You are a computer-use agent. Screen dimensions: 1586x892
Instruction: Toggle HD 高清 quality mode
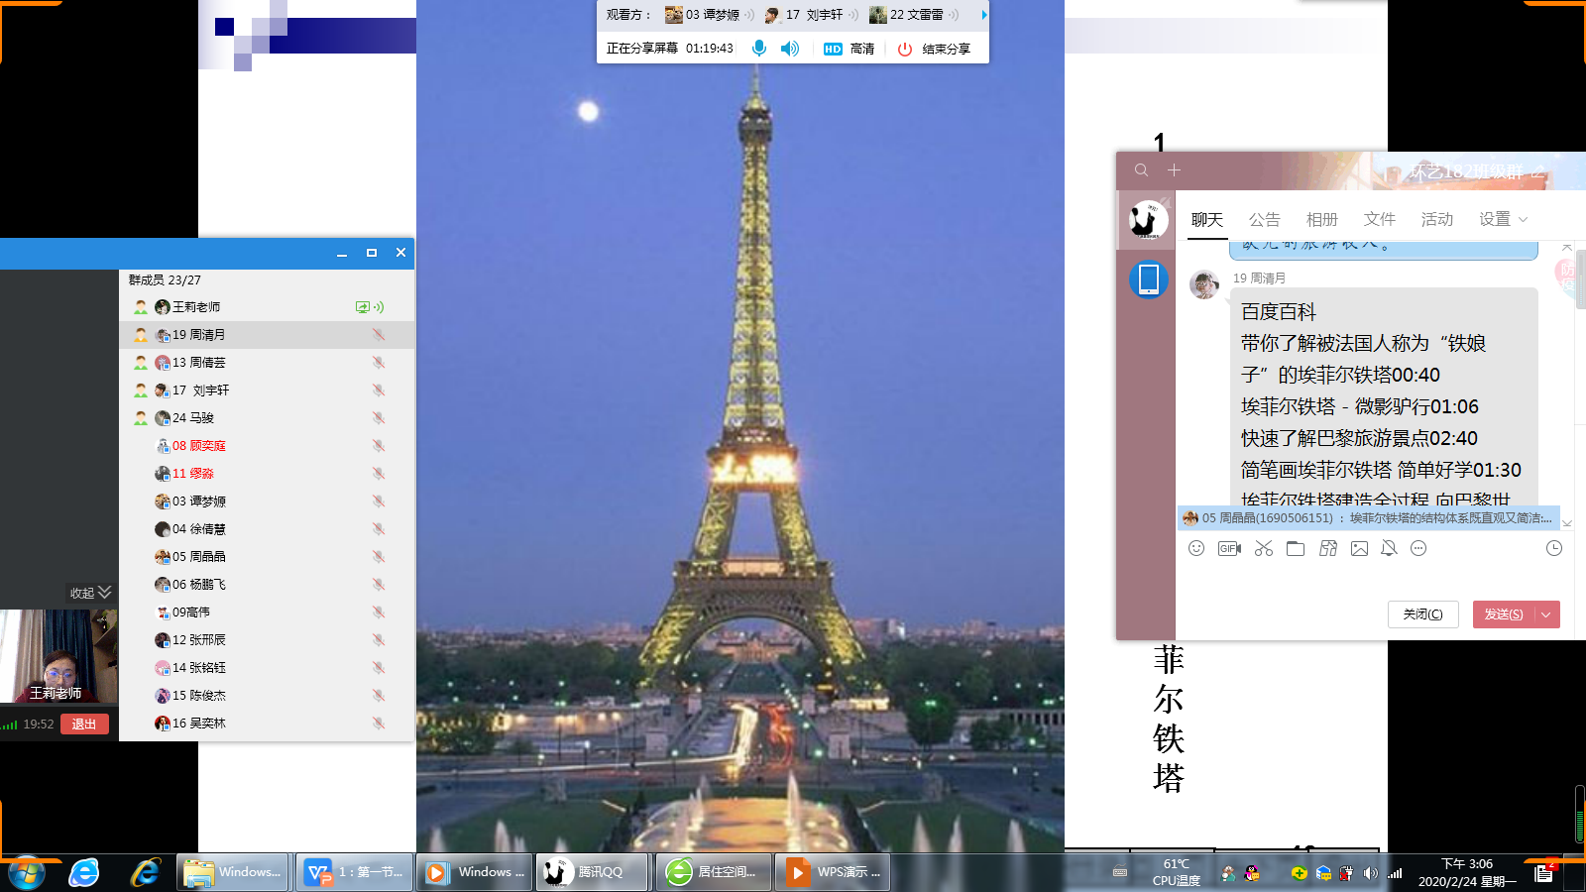[849, 49]
